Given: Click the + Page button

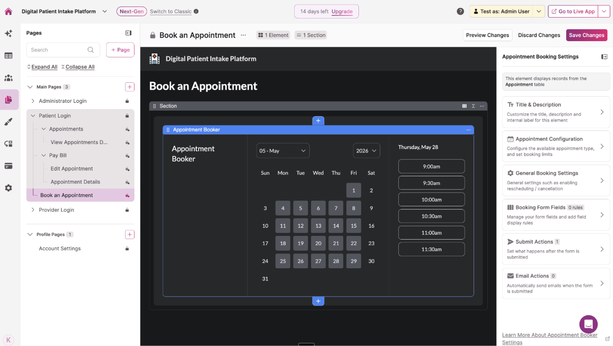Looking at the screenshot, I should (x=120, y=50).
